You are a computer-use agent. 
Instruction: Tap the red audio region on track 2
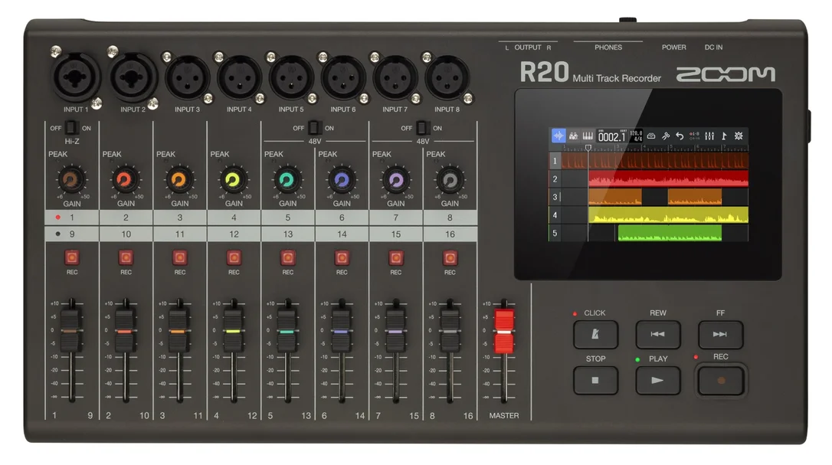coord(668,179)
